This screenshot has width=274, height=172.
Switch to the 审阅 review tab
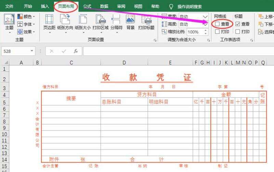click(121, 6)
